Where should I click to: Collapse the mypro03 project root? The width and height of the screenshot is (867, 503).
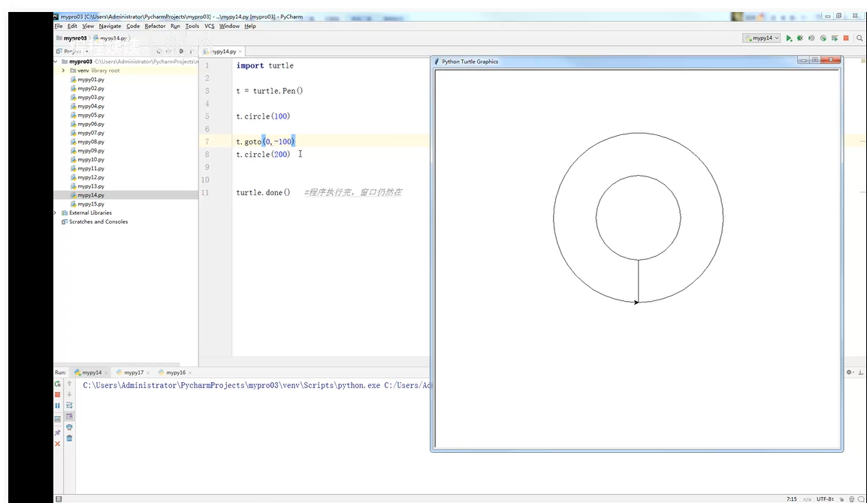tap(56, 62)
